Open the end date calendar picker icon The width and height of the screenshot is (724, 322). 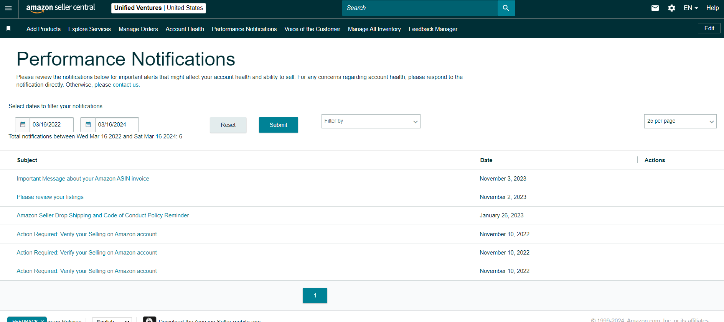tap(88, 125)
